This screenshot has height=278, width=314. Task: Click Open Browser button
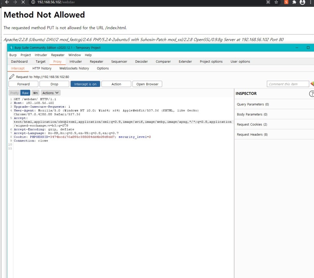(147, 84)
